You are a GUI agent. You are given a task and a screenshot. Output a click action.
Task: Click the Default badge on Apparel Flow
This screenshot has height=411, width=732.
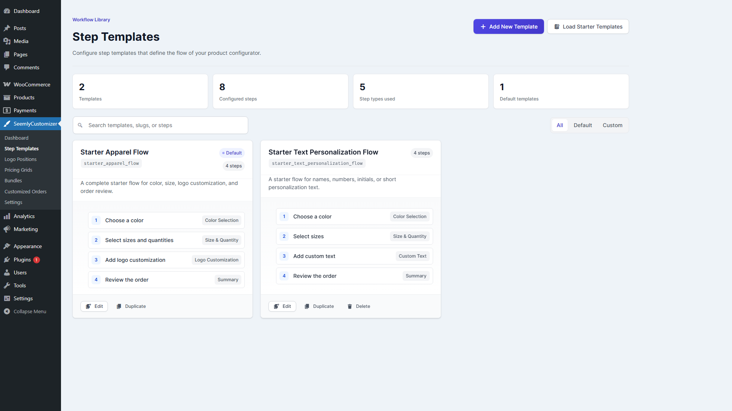tap(232, 153)
